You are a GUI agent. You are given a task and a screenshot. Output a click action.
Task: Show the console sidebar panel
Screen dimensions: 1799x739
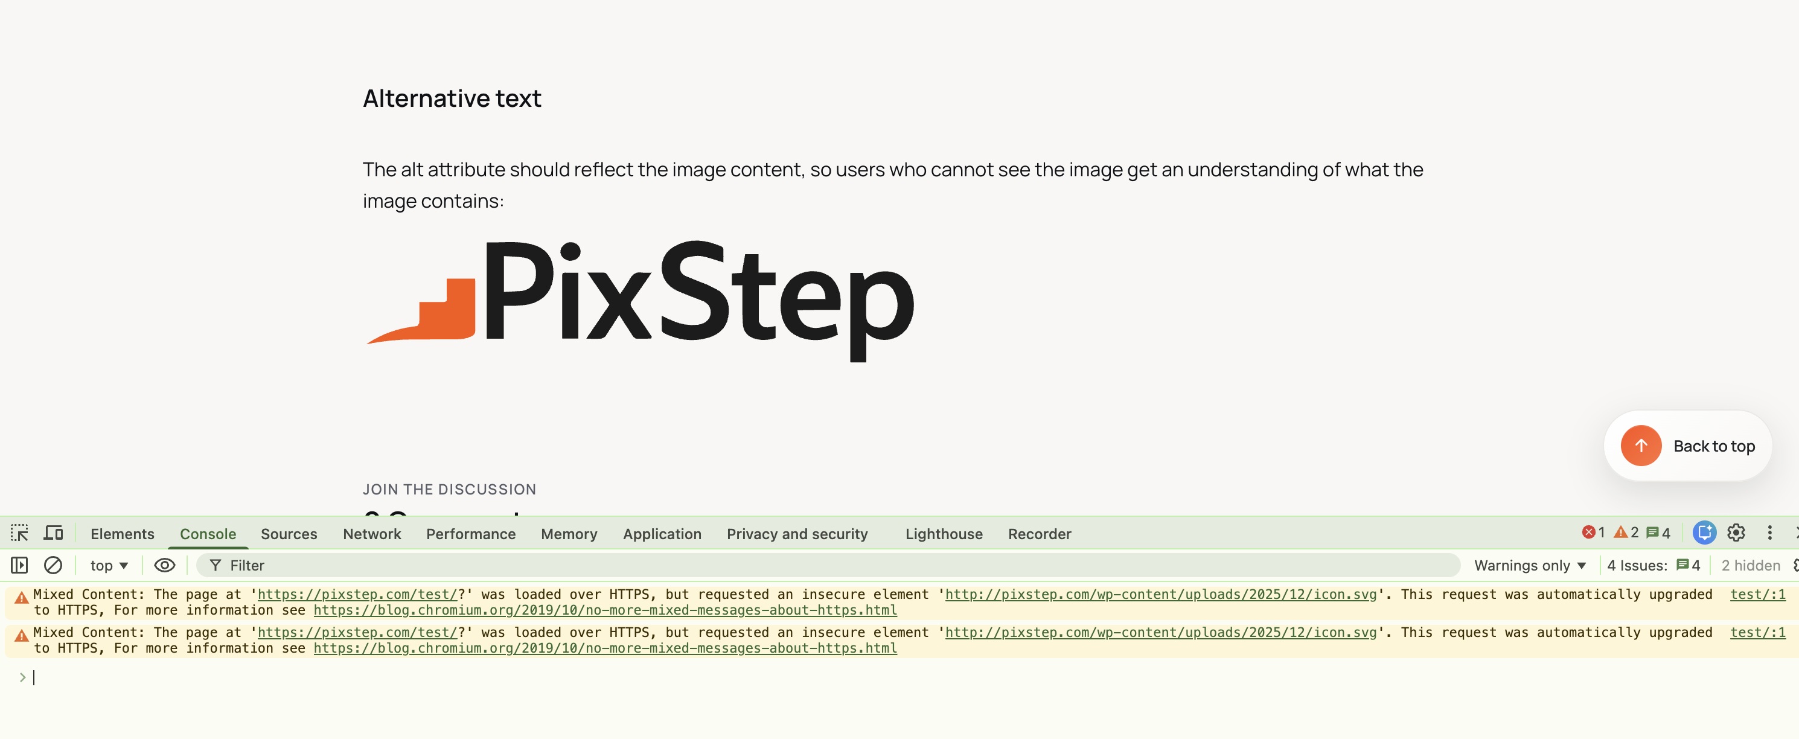click(19, 565)
